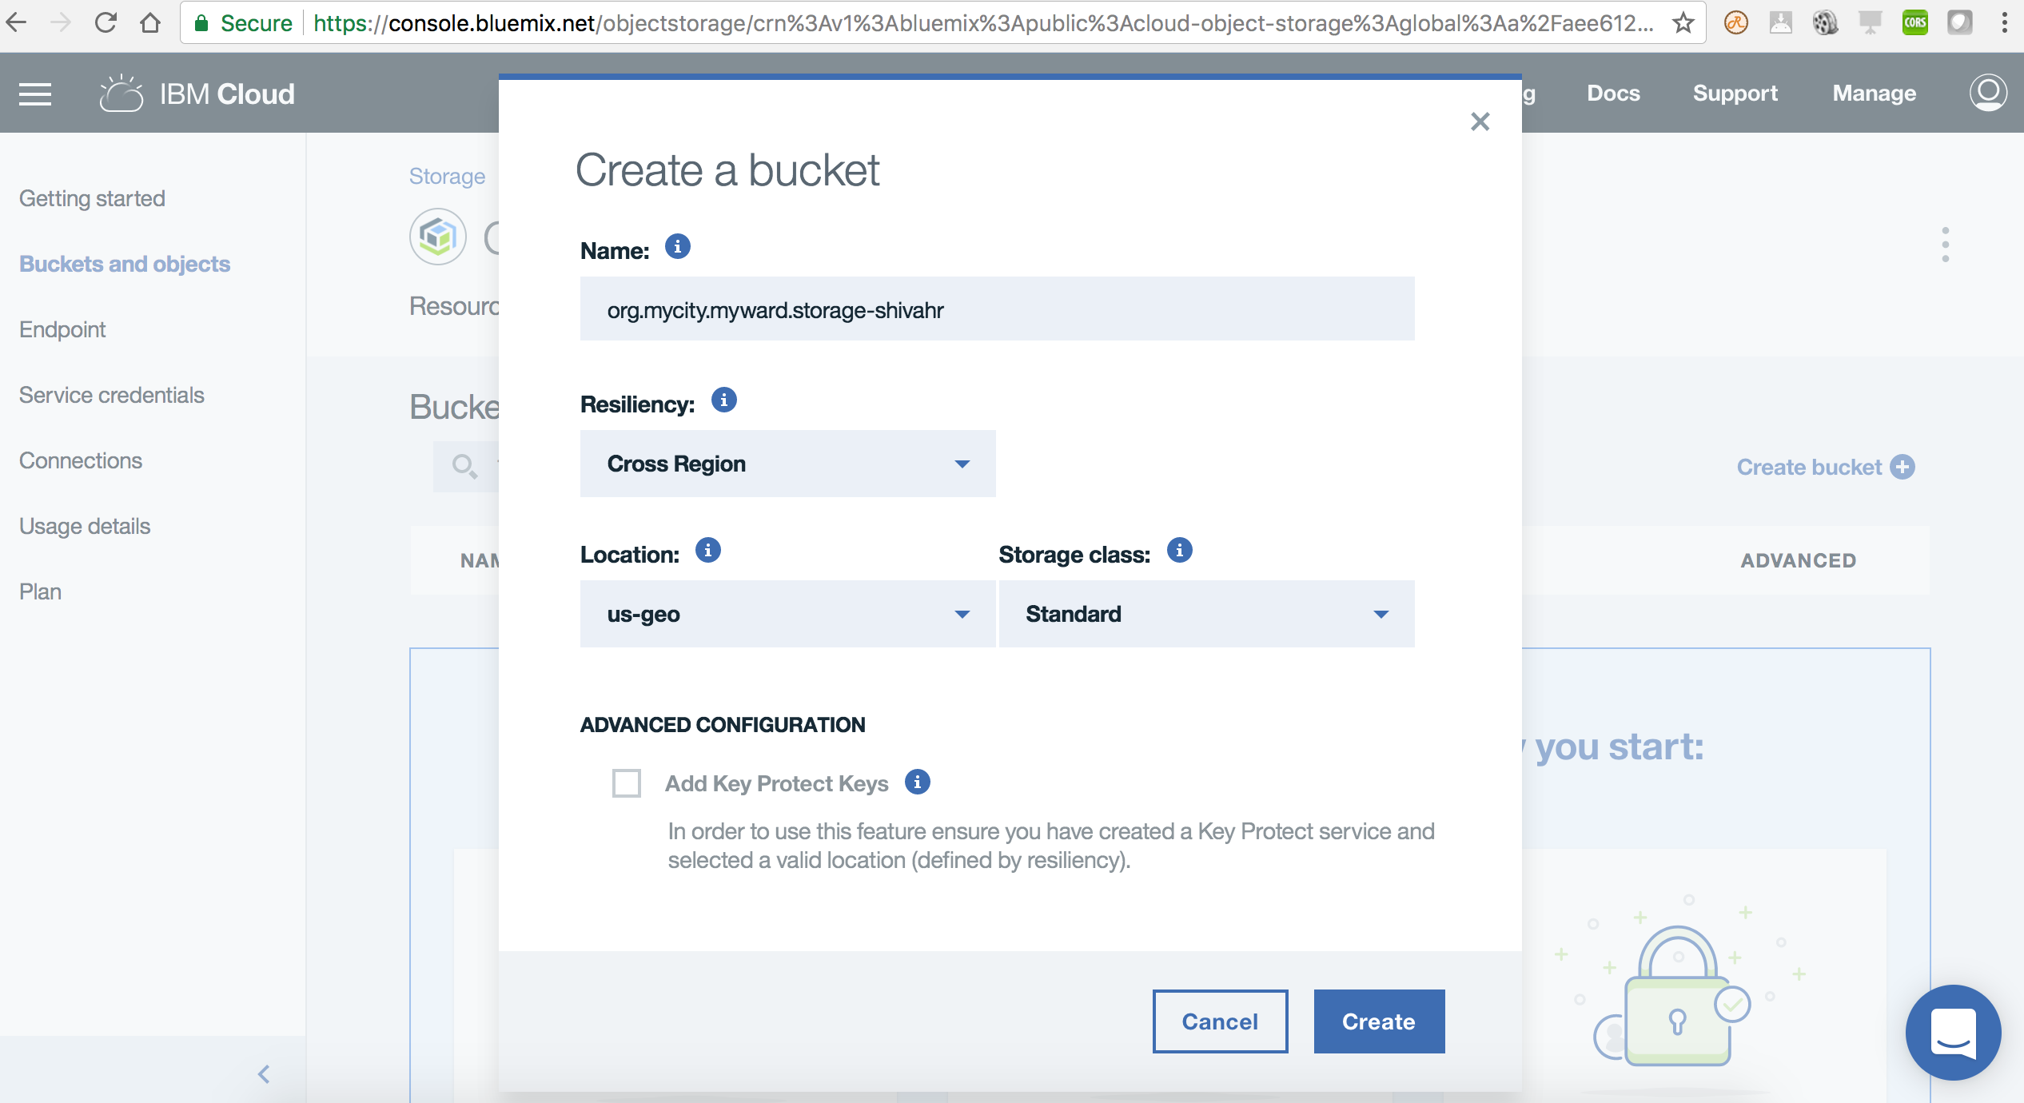Click the Storage class info icon
Image resolution: width=2024 pixels, height=1103 pixels.
(1179, 551)
